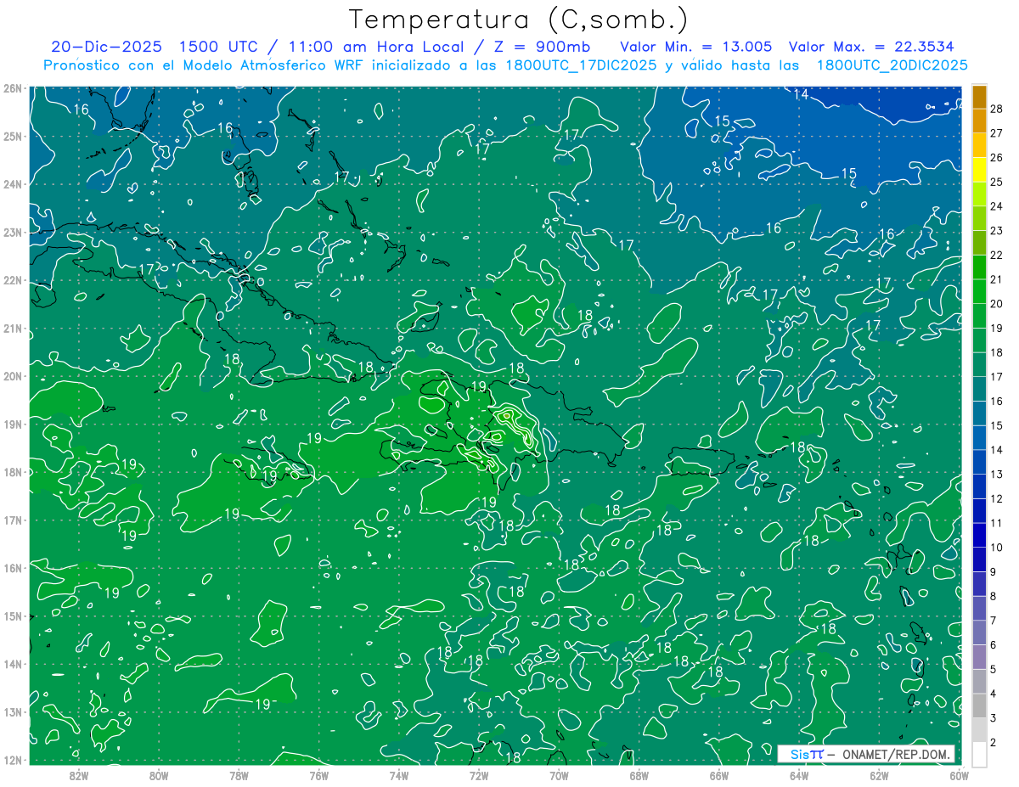Select the 'Z = 900mb' level label
The width and height of the screenshot is (1019, 787).
pos(542,47)
